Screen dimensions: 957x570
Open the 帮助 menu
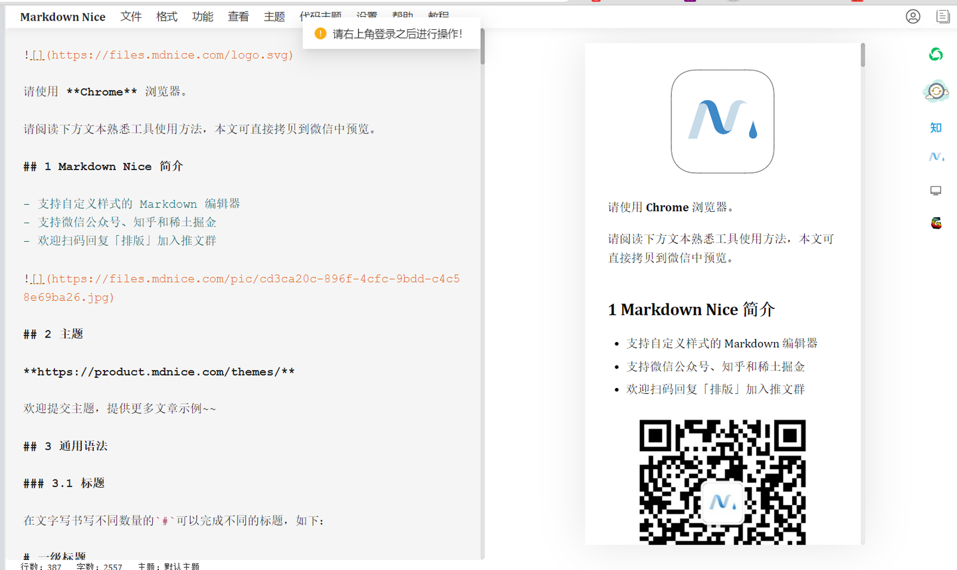[x=403, y=13]
